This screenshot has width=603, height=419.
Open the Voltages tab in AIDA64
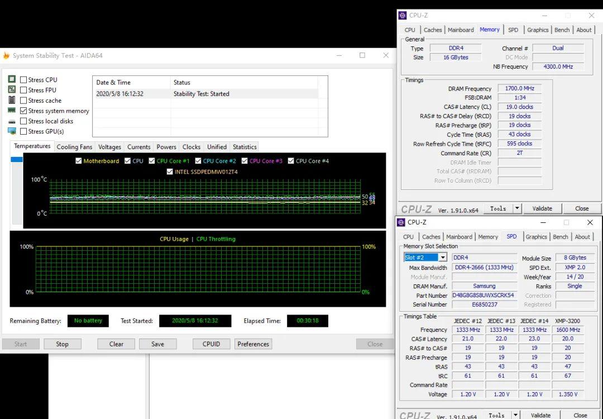pos(109,147)
